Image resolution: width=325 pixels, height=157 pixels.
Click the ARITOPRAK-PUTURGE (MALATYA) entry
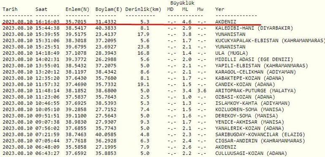click(x=255, y=90)
